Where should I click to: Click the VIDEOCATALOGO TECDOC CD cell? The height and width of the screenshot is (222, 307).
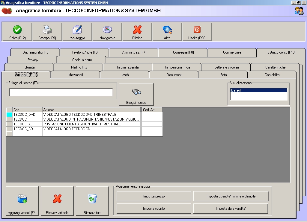pos(91,129)
